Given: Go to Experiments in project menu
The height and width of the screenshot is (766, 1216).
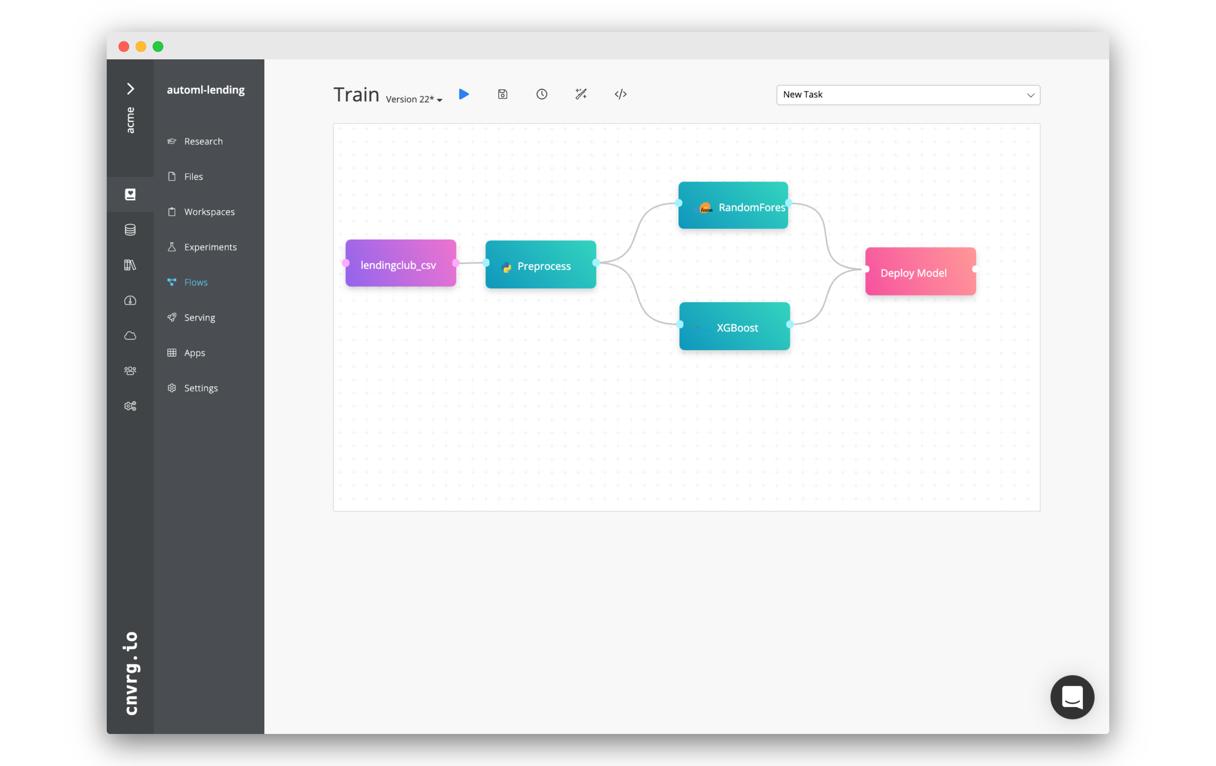Looking at the screenshot, I should [x=210, y=247].
